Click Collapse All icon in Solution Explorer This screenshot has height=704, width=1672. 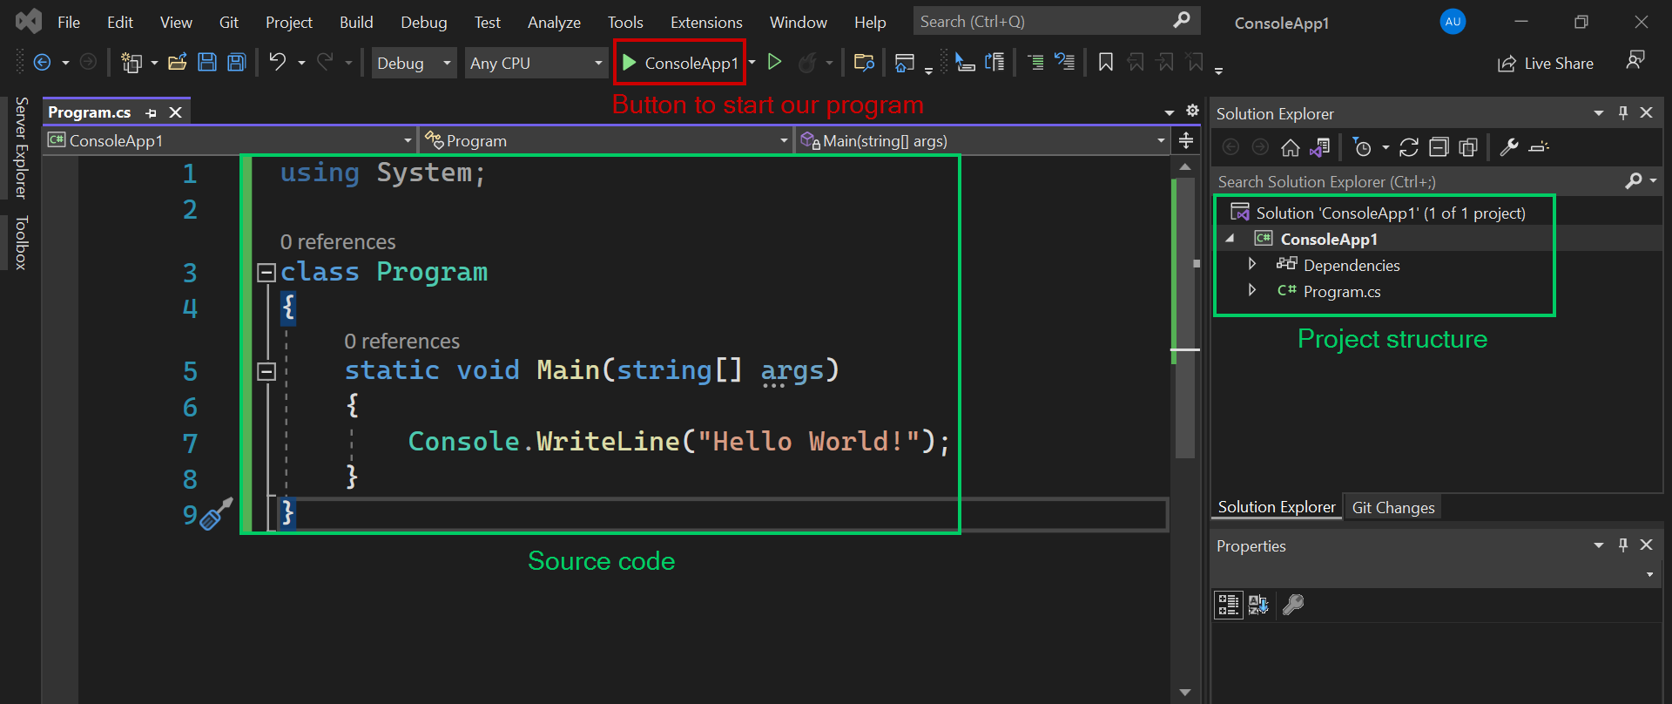(1439, 147)
